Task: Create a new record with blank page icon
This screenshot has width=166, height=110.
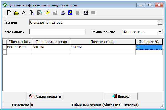Action: (x=9, y=13)
